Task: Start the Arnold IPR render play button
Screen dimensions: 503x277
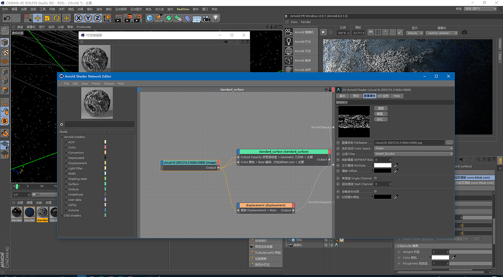Action: (x=323, y=32)
